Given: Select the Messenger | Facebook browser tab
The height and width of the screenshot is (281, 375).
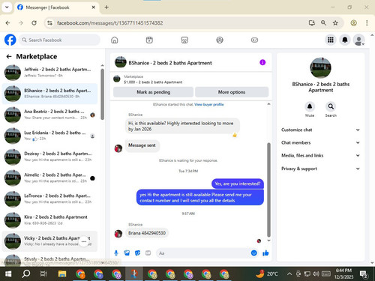Looking at the screenshot, I should click(x=56, y=7).
